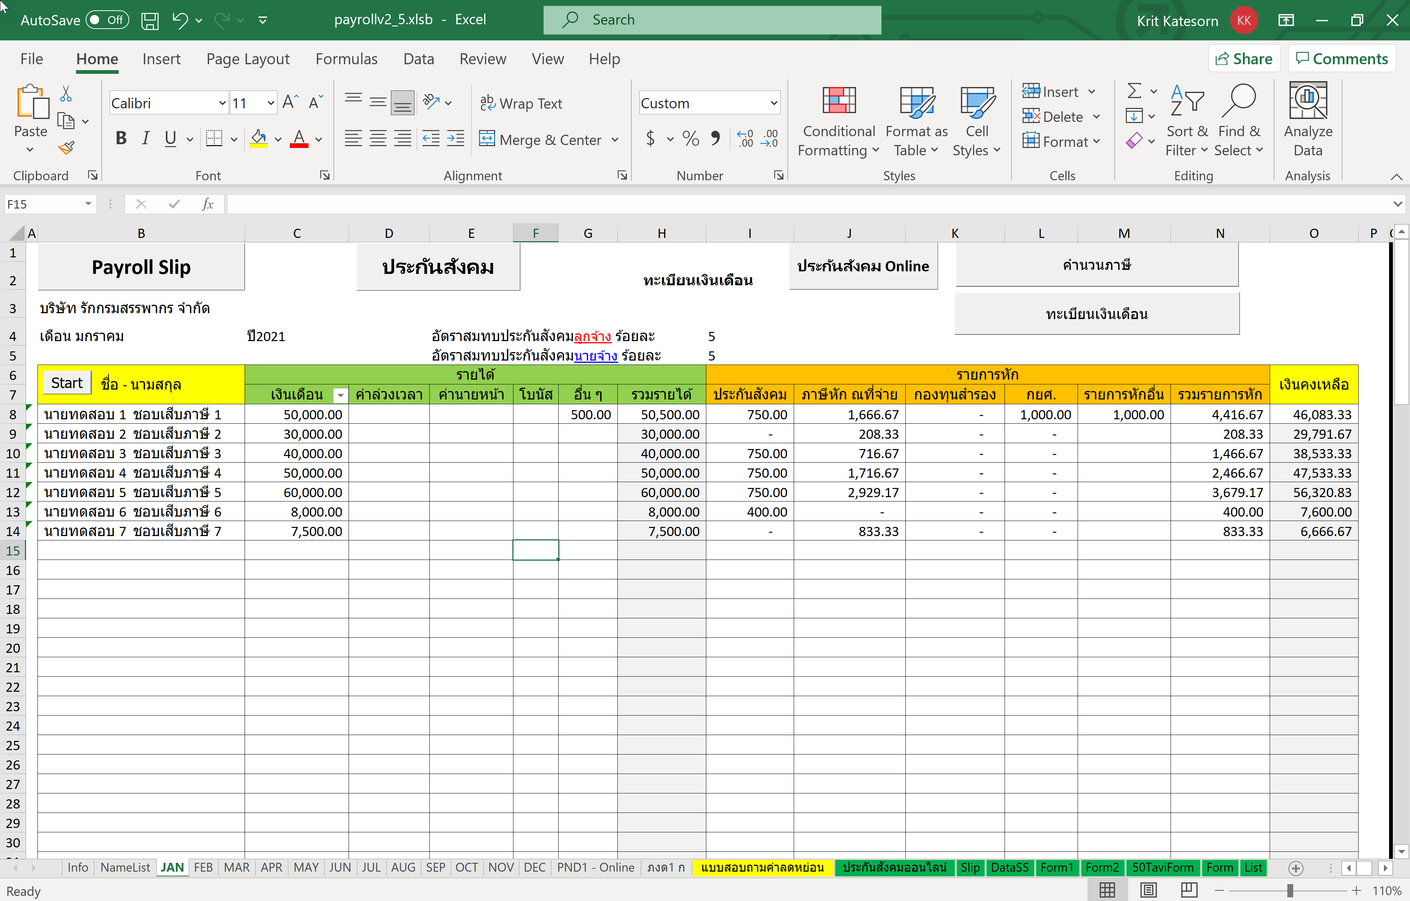Click the Save floppy disk icon
The width and height of the screenshot is (1410, 901).
coord(150,21)
